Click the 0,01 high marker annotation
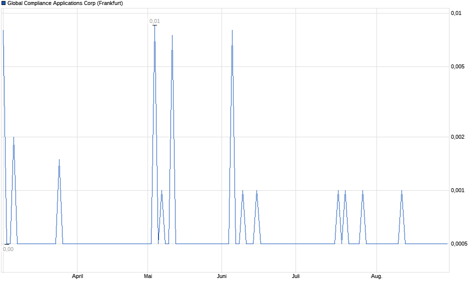Image resolution: width=470 pixels, height=289 pixels. (154, 21)
